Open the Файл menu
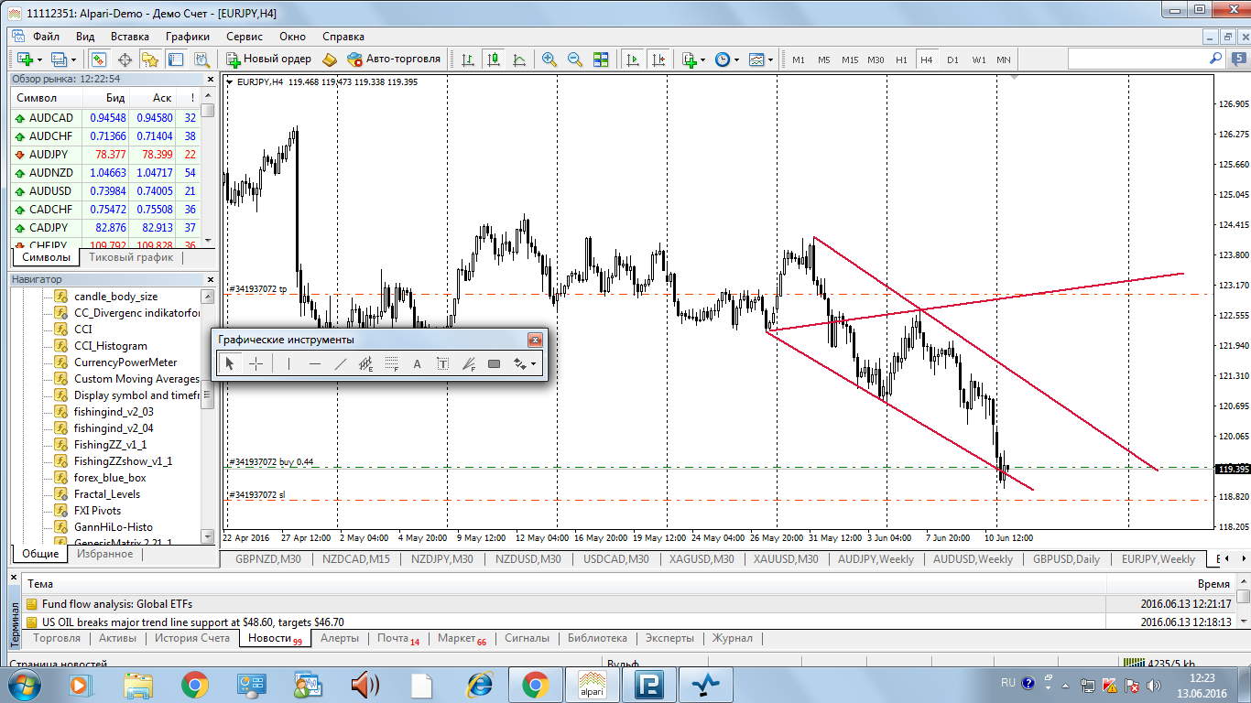This screenshot has width=1251, height=703. [46, 37]
